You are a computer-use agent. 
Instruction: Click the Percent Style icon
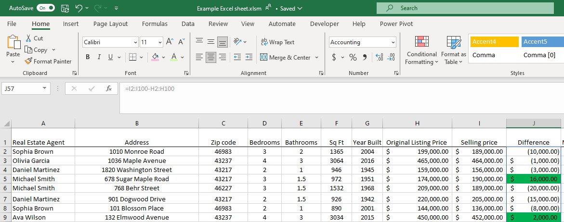[x=353, y=57]
